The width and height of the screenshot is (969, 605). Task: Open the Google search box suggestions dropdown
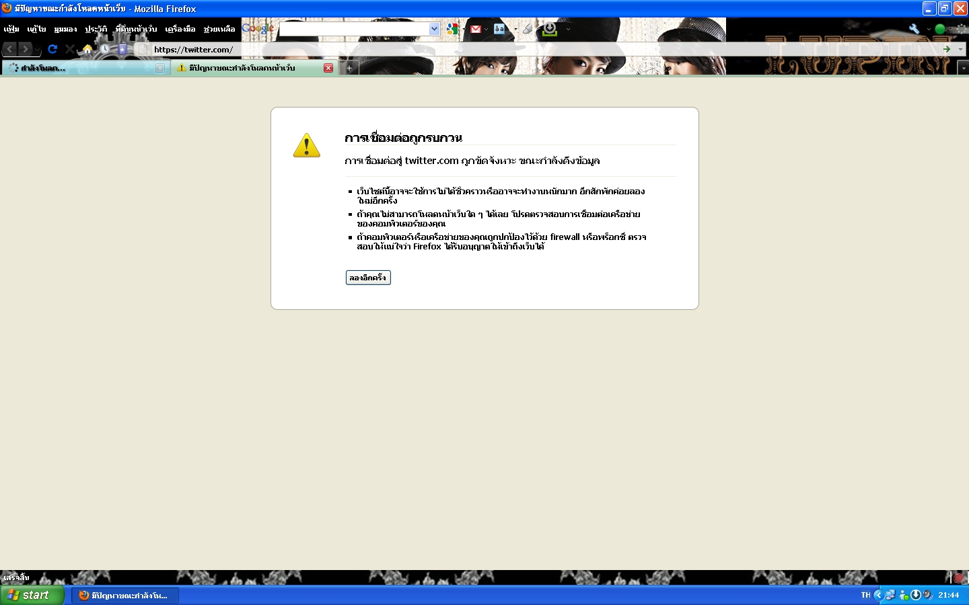(x=434, y=29)
